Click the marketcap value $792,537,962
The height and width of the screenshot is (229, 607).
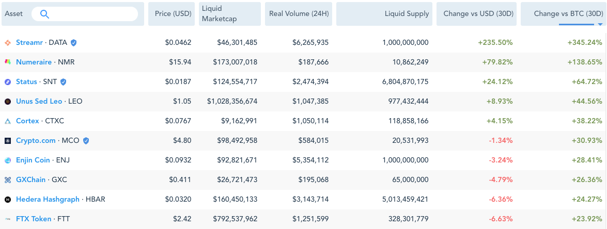coord(235,219)
